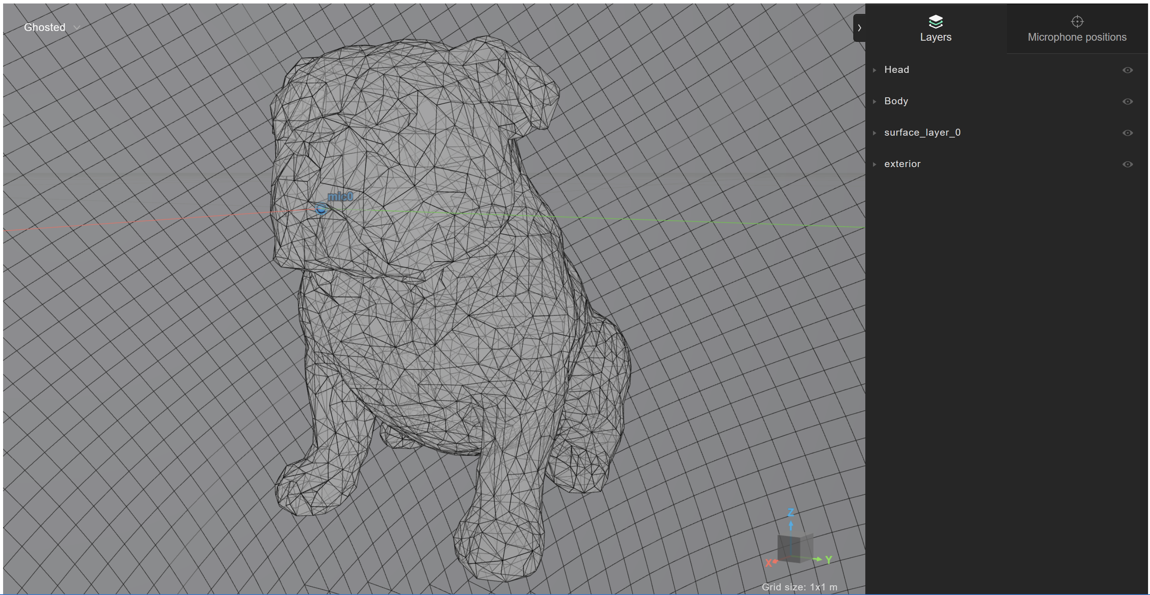Select the mic0 microphone marker
1150x595 pixels.
tap(321, 209)
